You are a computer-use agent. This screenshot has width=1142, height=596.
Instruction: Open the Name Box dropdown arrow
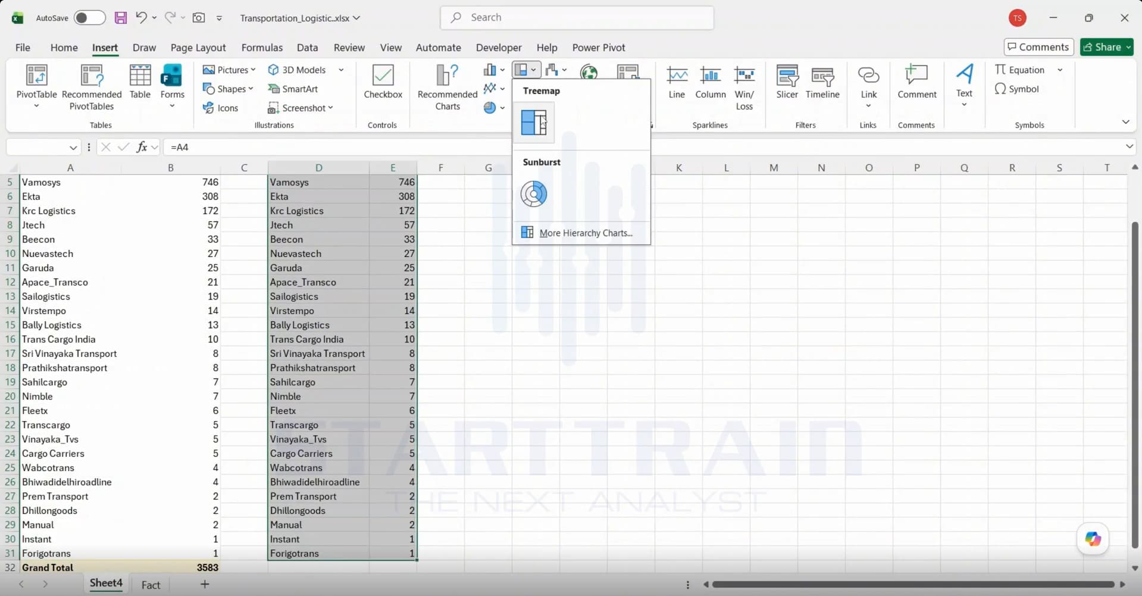(x=73, y=147)
